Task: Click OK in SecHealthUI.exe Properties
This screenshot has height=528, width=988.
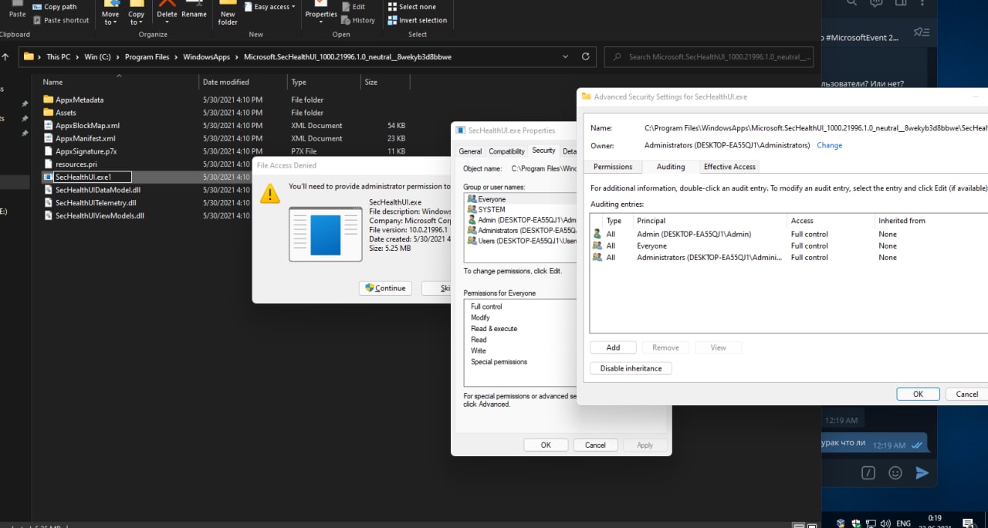Action: pyautogui.click(x=546, y=445)
